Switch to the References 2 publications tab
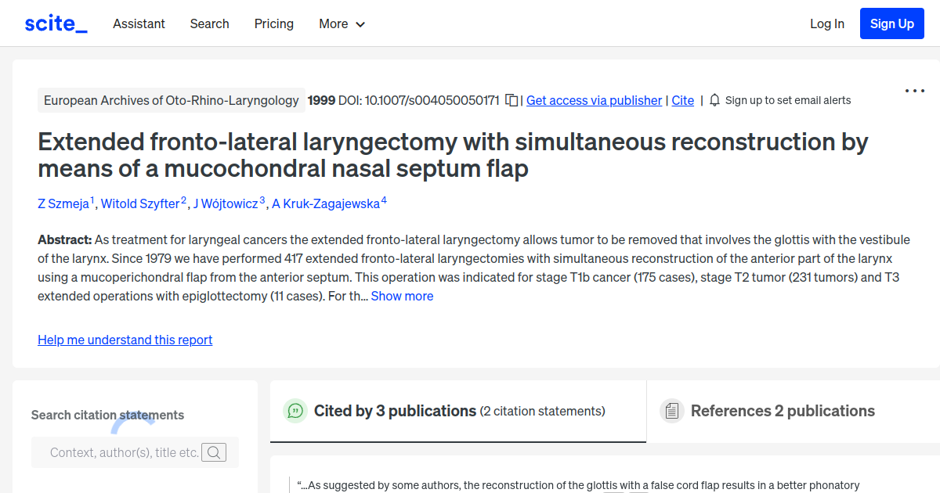The height and width of the screenshot is (493, 940). point(783,410)
